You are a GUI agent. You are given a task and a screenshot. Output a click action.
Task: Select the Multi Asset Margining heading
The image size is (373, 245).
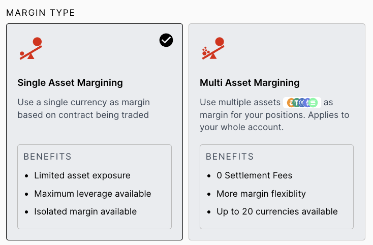[250, 83]
